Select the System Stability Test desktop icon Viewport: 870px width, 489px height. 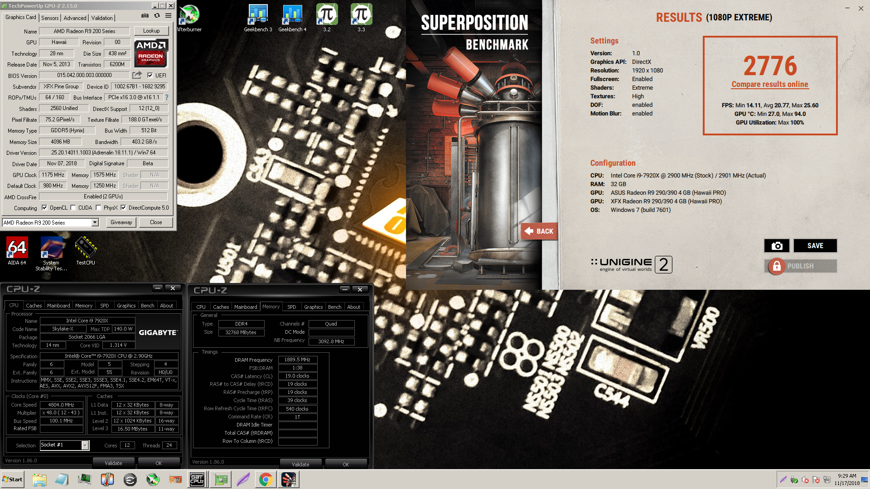pyautogui.click(x=51, y=254)
